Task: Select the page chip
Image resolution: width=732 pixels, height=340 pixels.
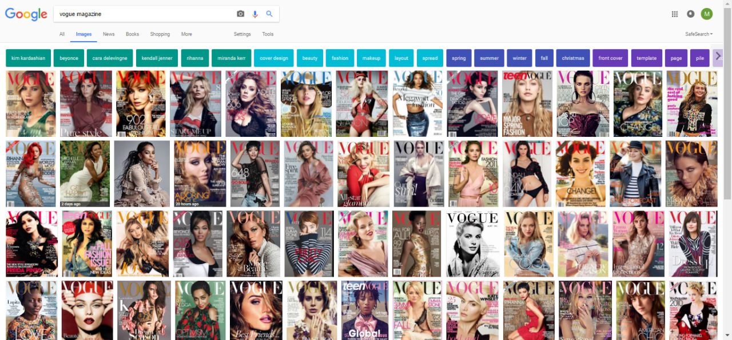Action: pos(677,58)
